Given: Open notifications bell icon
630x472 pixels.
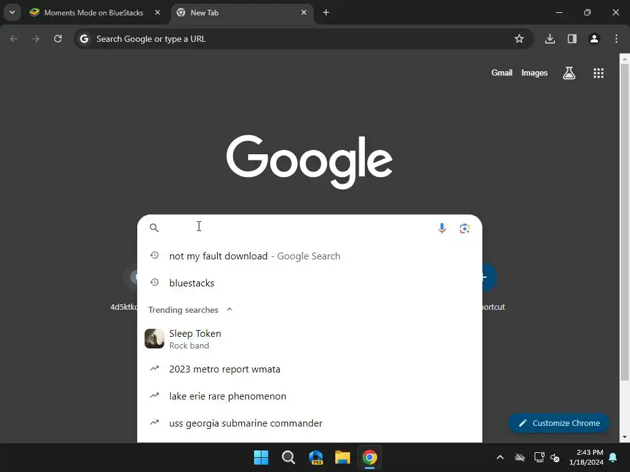Looking at the screenshot, I should (613, 457).
